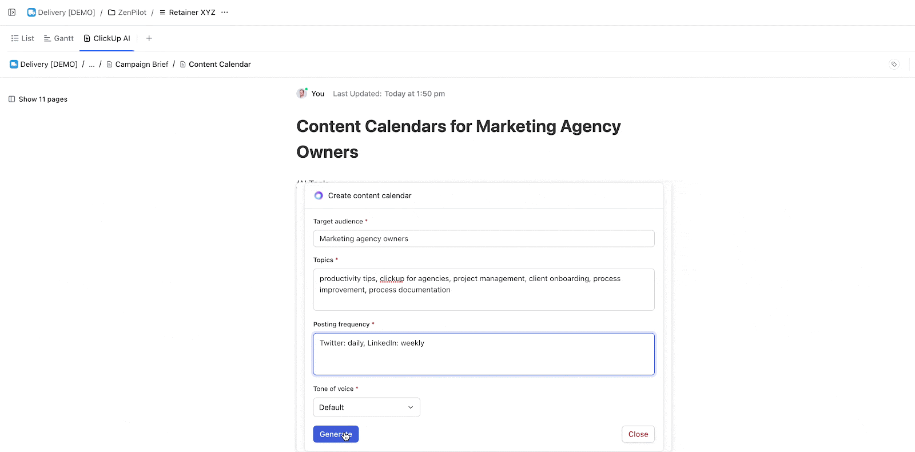This screenshot has height=452, width=915.
Task: Click your profile avatar next to Last Updated
Action: click(x=301, y=93)
